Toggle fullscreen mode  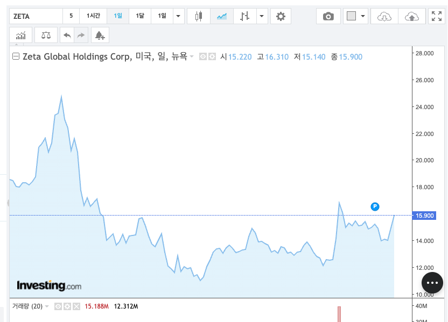(437, 16)
